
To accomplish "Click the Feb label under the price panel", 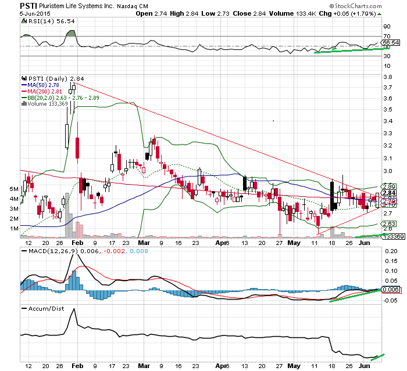I will [x=77, y=243].
